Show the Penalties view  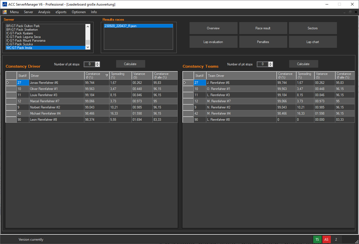point(263,42)
